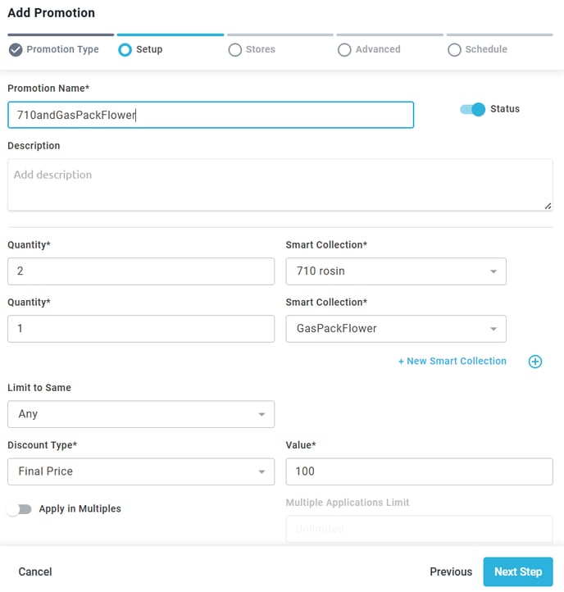Screen dimensions: 564x592
Task: Go to the Stores tab label
Action: point(261,49)
